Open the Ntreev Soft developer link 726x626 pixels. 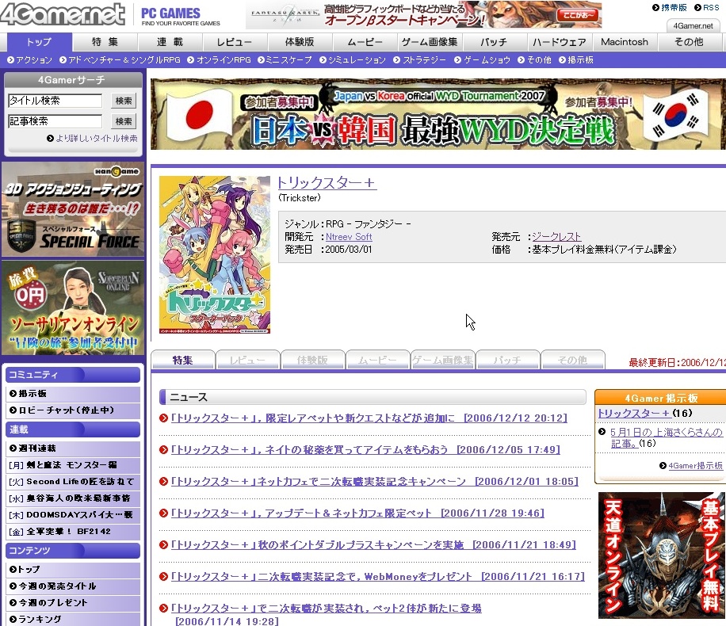coord(349,237)
